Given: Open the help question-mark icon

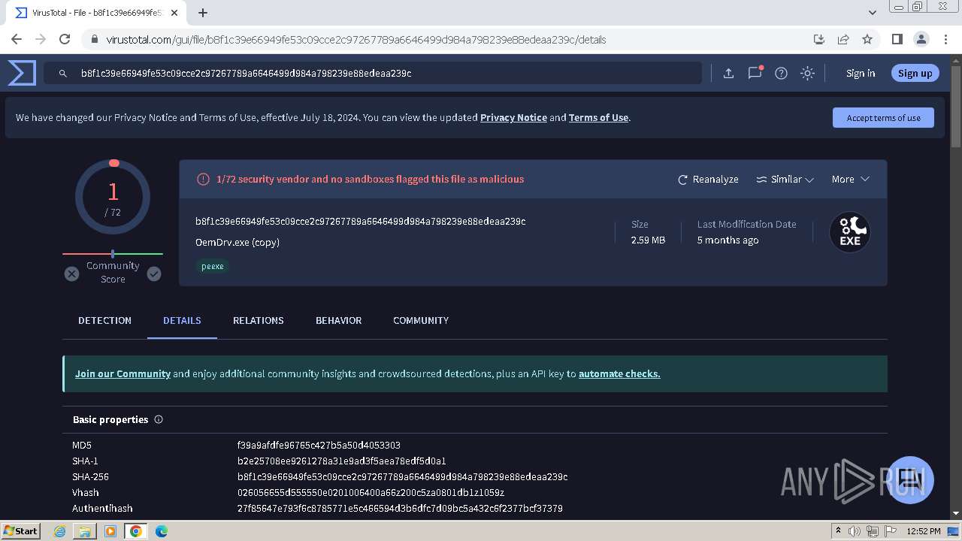Looking at the screenshot, I should pos(781,73).
